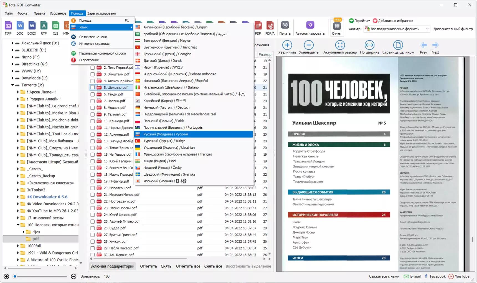Select the XLS conversion icon
This screenshot has width=477, height=283.
pos(55,28)
